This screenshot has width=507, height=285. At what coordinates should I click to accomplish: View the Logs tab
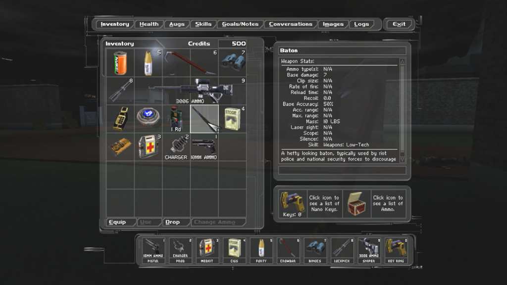(361, 24)
